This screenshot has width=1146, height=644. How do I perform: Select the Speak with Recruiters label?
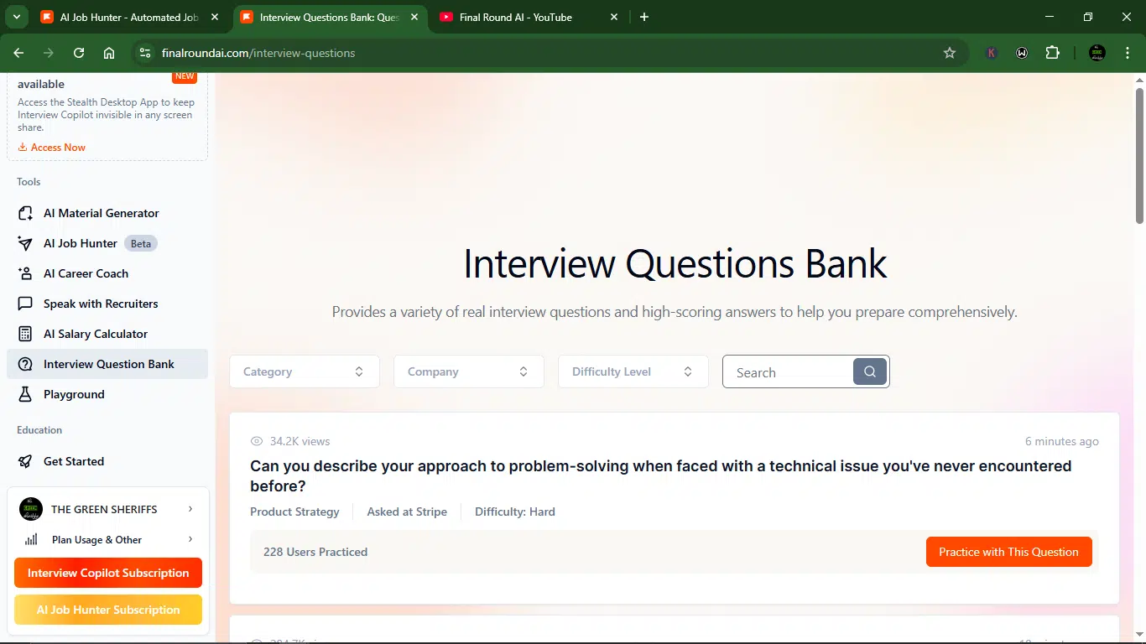101,304
